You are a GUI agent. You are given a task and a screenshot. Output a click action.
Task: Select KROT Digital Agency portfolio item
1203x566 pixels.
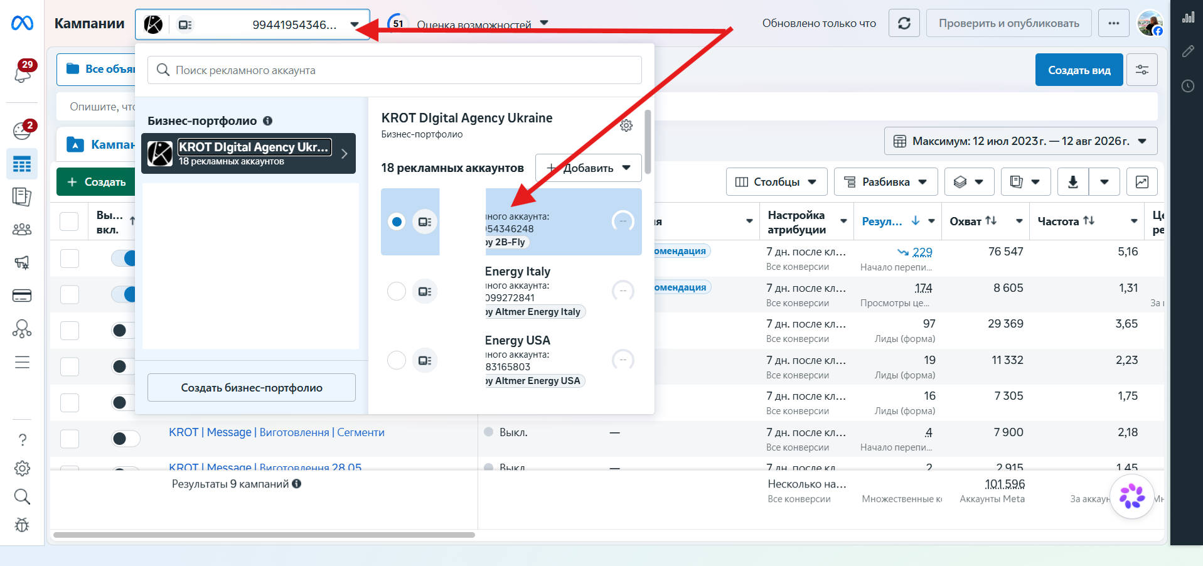point(249,153)
